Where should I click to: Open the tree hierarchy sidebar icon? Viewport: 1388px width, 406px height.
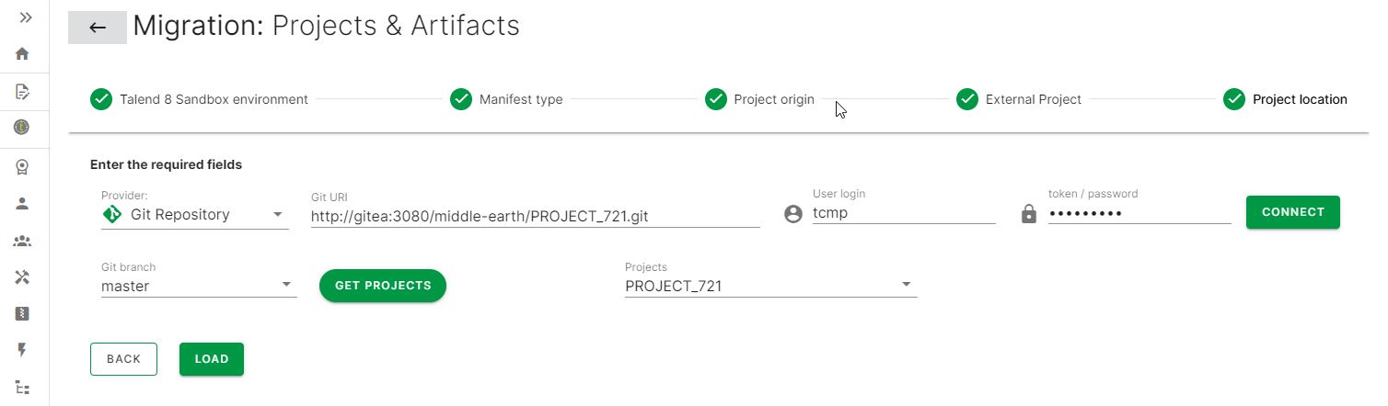23,387
